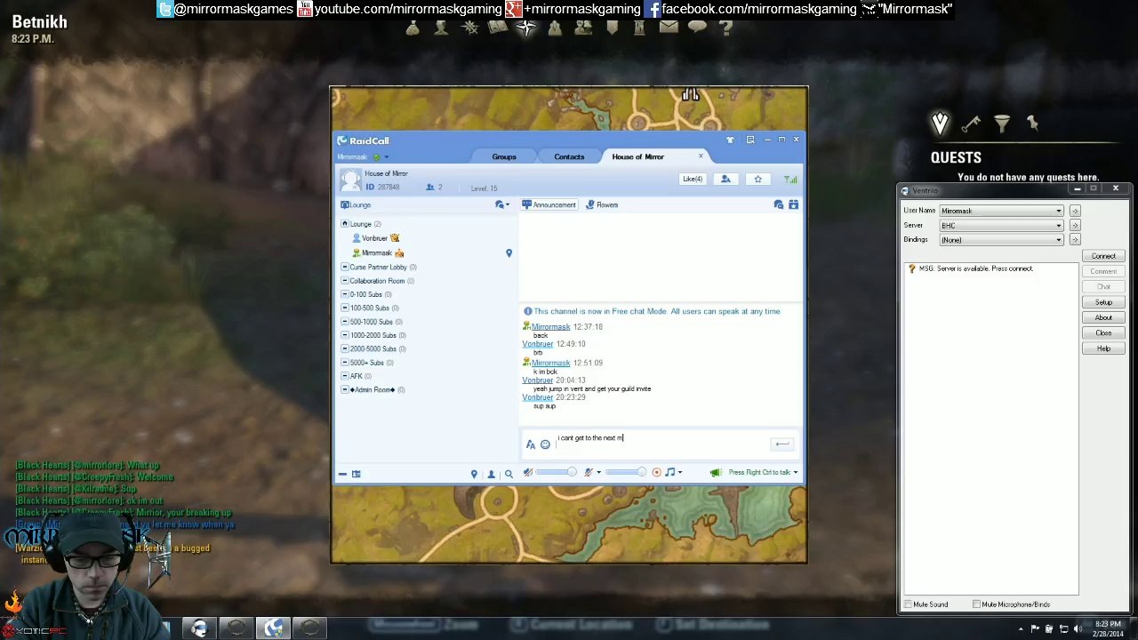Open the Announcement tab
Screen dimensions: 1138x640
(549, 205)
